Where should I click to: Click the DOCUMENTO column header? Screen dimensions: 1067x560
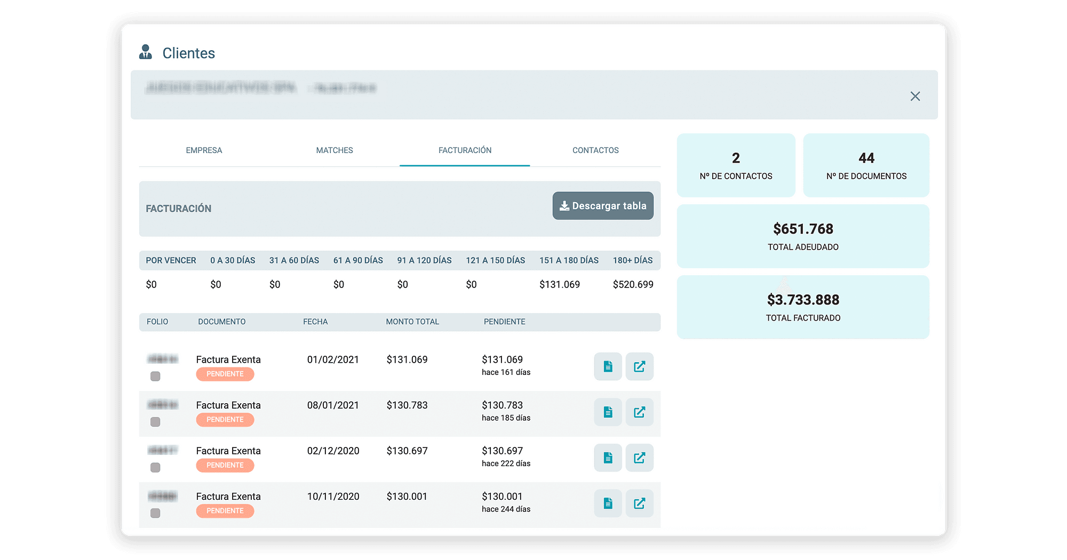point(222,322)
